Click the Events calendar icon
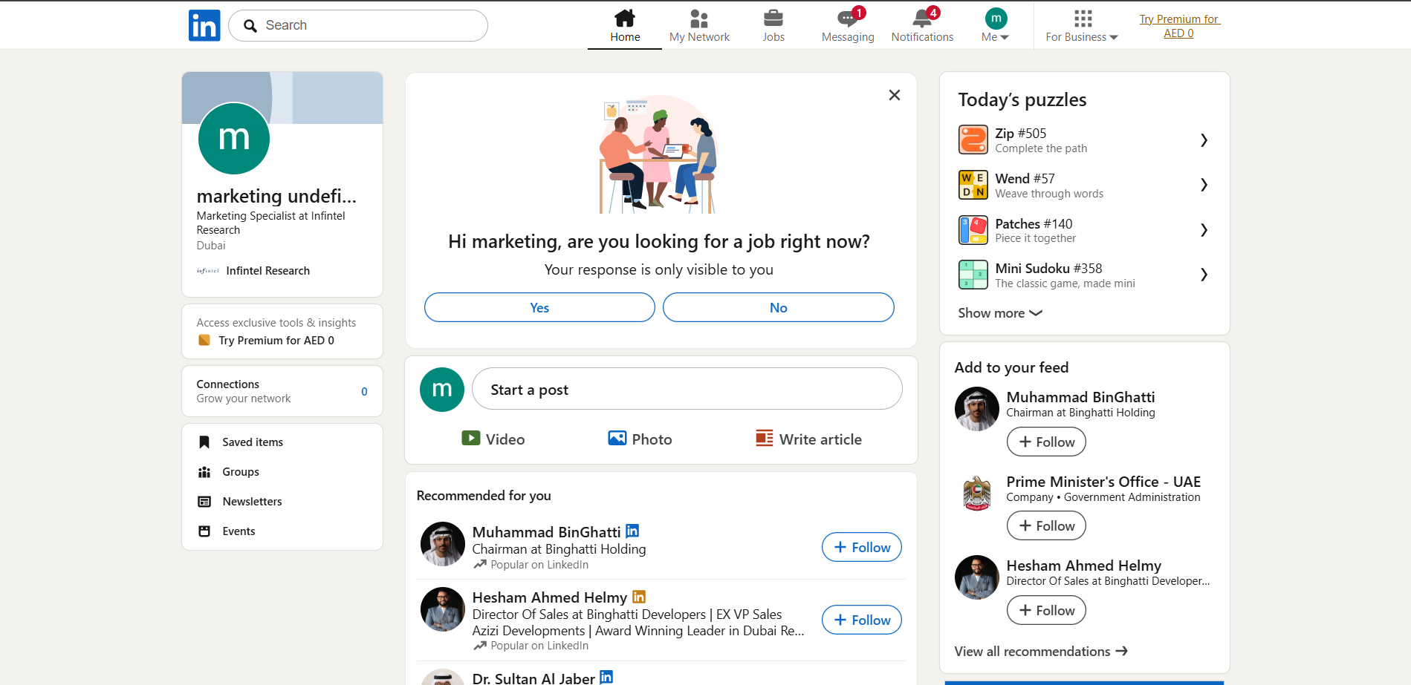This screenshot has width=1411, height=685. point(204,531)
